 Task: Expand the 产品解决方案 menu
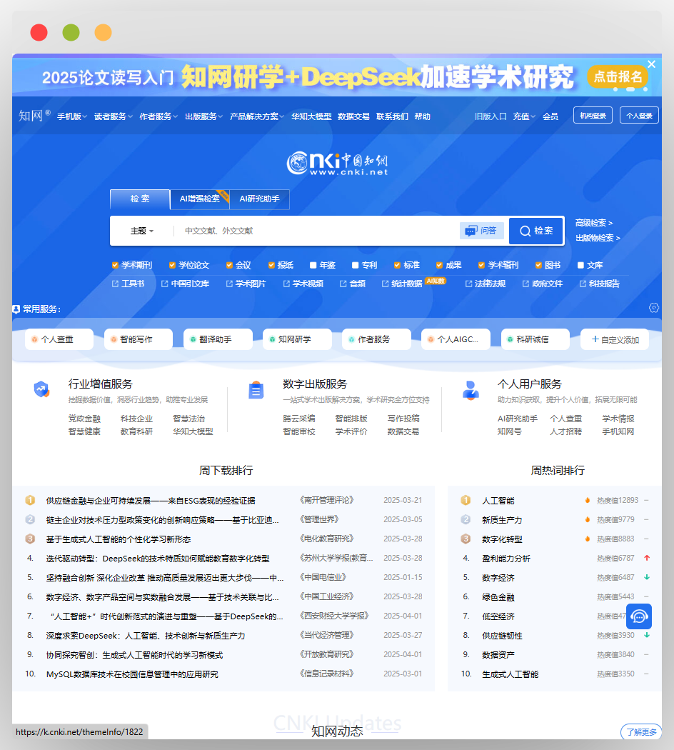pos(257,116)
